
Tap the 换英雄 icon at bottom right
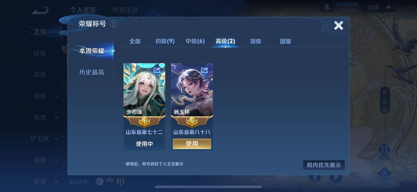tap(384, 176)
